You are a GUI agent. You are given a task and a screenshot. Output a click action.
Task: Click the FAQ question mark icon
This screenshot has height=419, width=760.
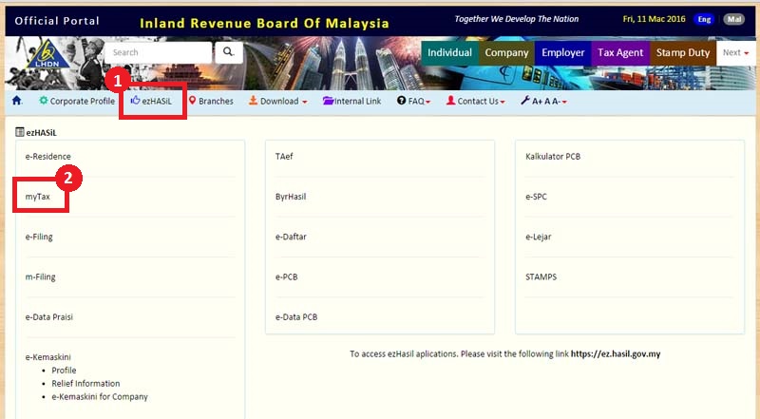(x=401, y=101)
